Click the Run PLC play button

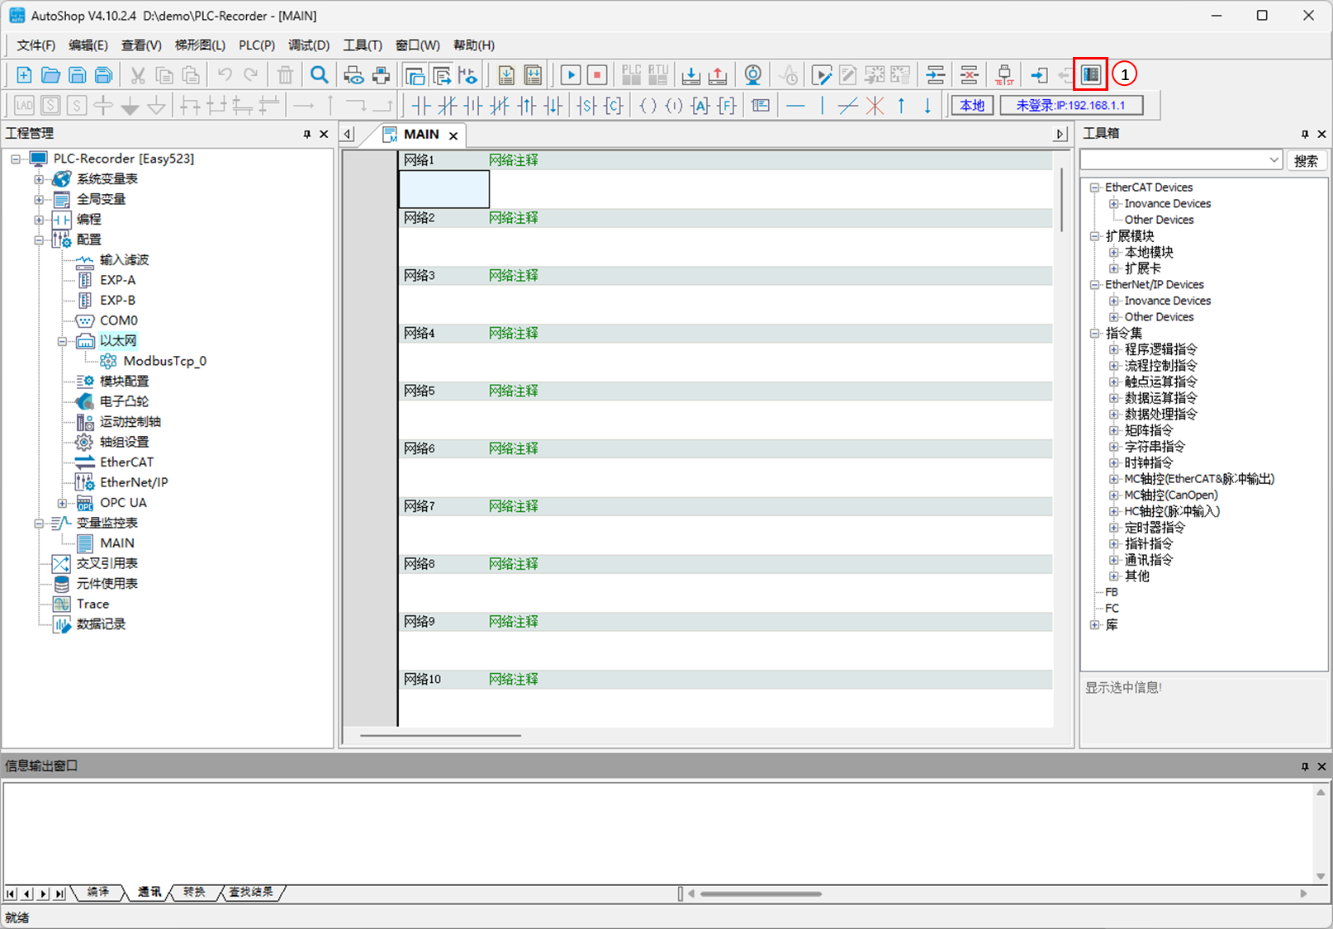(570, 75)
